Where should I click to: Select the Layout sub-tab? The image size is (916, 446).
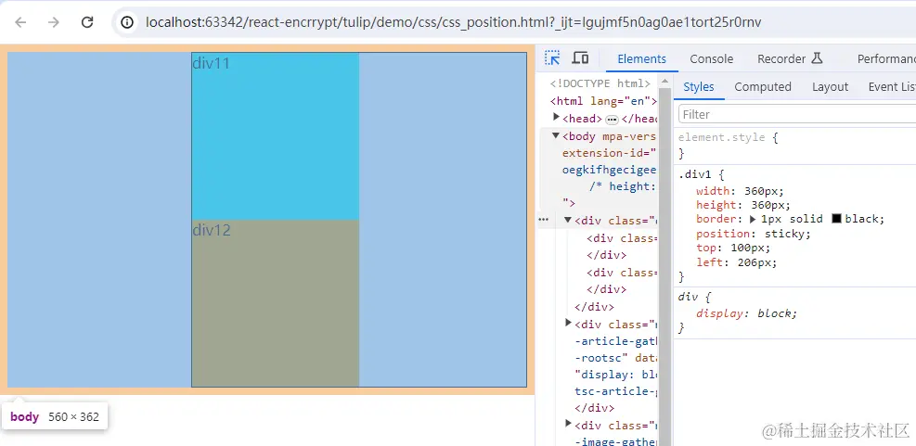coord(830,87)
